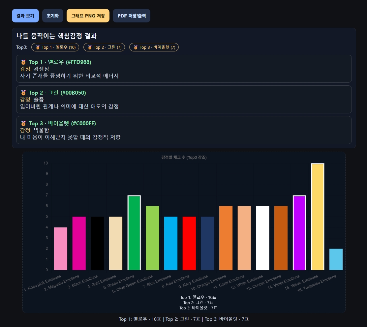Click the 감정: 억울함 line
The height and width of the screenshot is (327, 367).
(35, 130)
